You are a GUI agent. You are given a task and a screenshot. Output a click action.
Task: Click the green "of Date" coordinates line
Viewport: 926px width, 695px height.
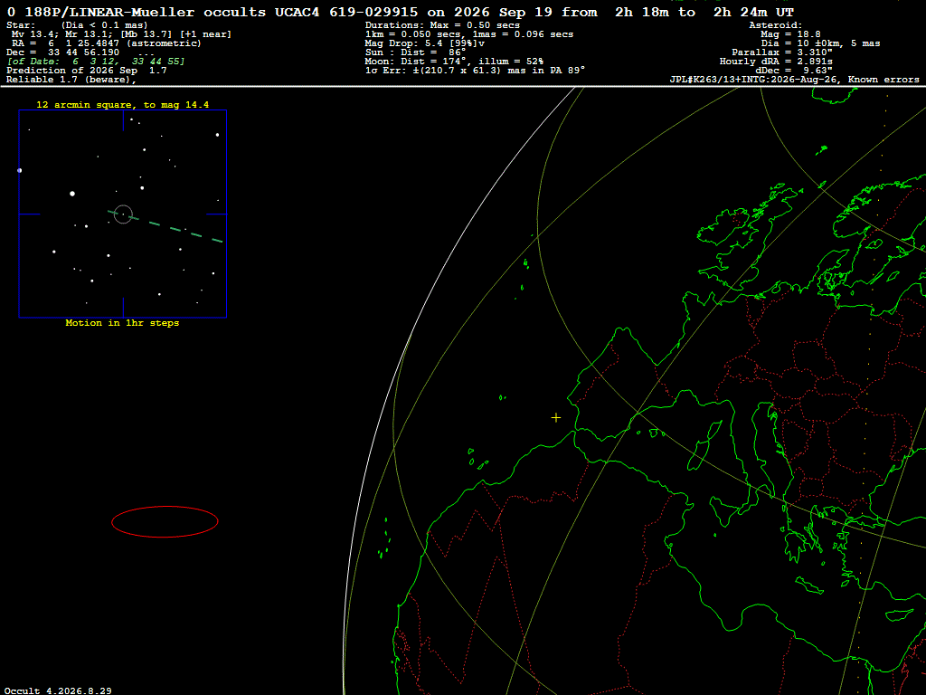coord(96,61)
